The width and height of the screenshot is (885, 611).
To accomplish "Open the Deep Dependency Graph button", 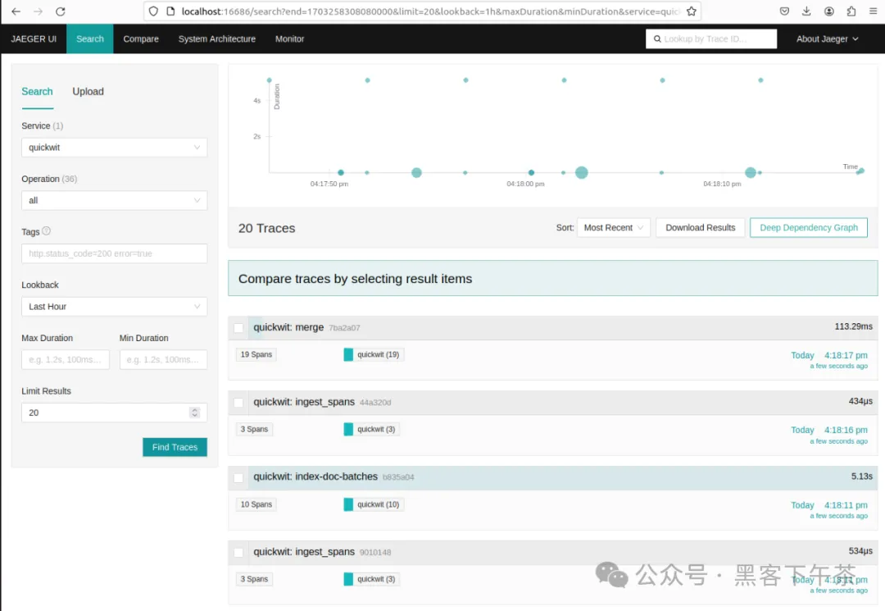I will [x=809, y=227].
